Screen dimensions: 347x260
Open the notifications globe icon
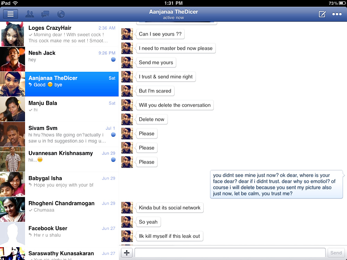61,14
